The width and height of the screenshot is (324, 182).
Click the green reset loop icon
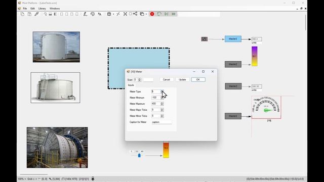click(x=159, y=14)
